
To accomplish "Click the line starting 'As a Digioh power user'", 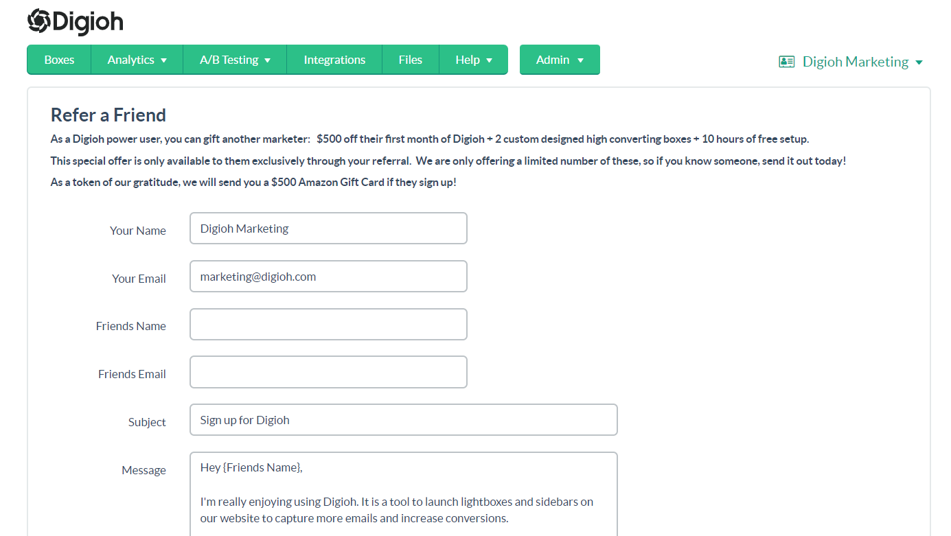I will [x=430, y=139].
